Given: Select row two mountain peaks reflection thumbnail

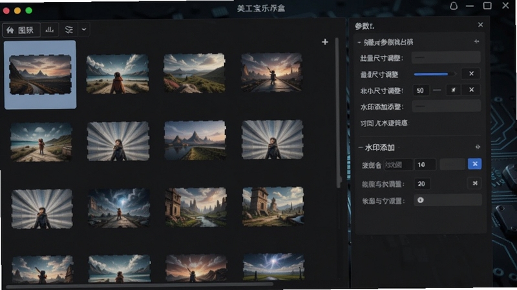Looking at the screenshot, I should tap(195, 140).
